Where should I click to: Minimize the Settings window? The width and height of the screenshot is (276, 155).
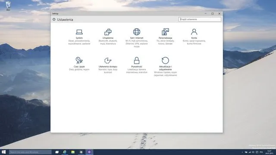click(206, 13)
